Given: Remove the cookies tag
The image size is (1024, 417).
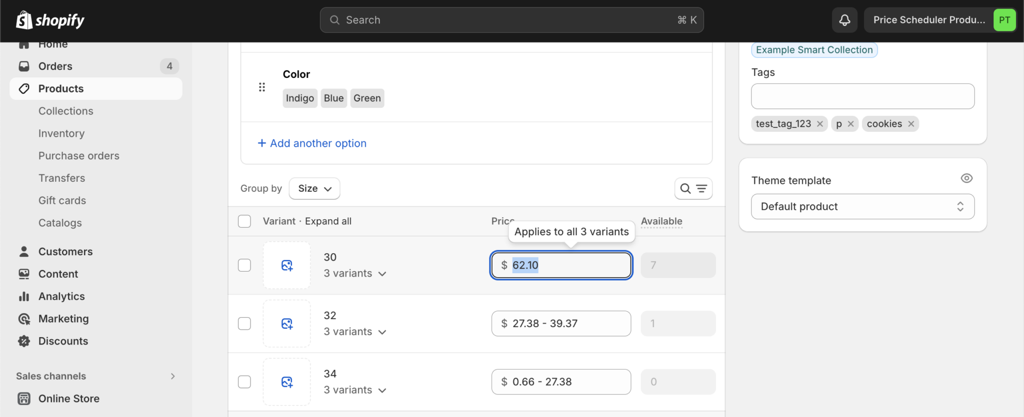Looking at the screenshot, I should (911, 124).
